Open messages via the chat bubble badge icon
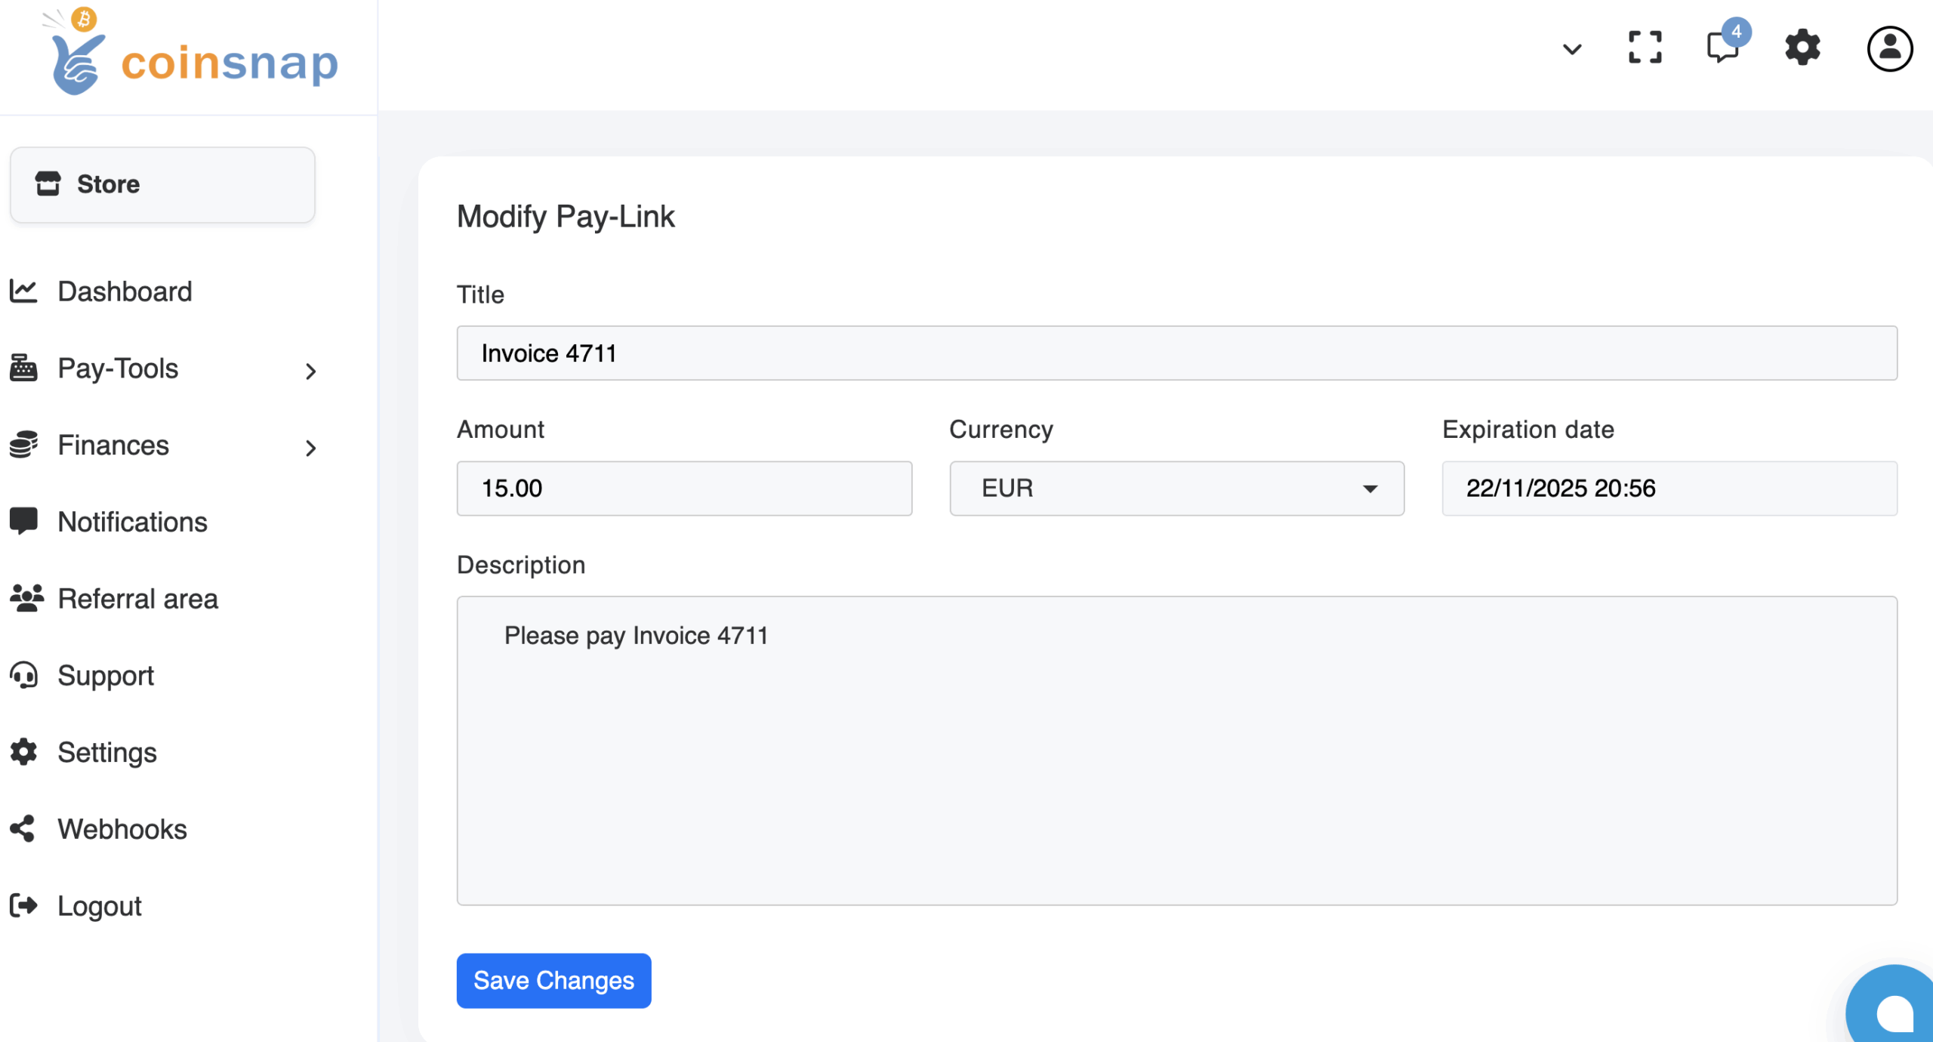This screenshot has width=1933, height=1042. tap(1724, 48)
